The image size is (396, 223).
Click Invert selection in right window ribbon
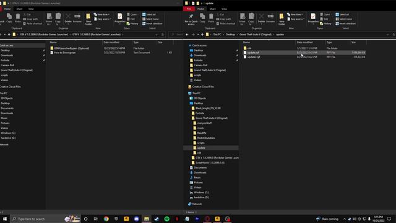click(345, 24)
